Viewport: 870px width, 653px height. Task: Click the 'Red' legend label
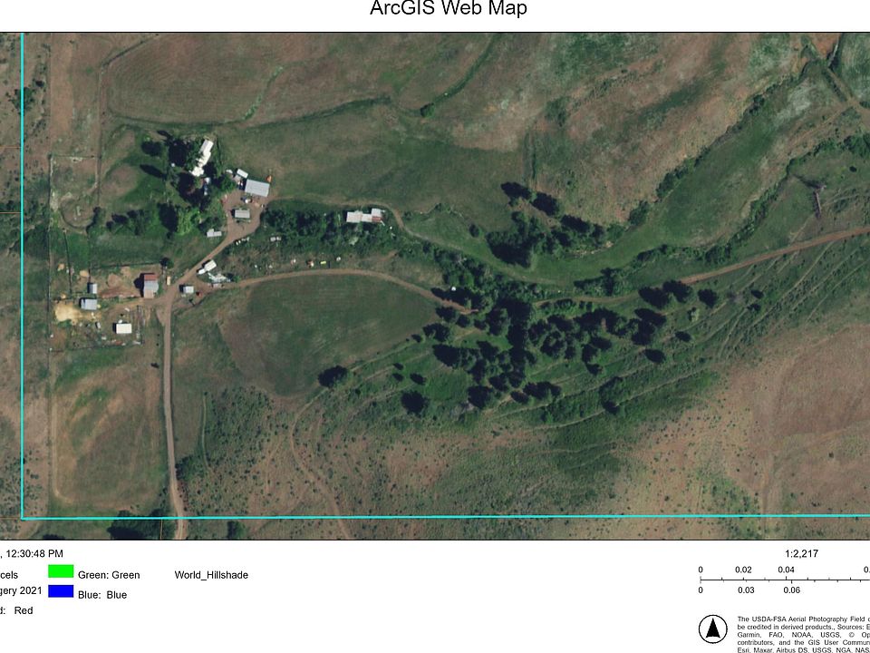coord(23,610)
